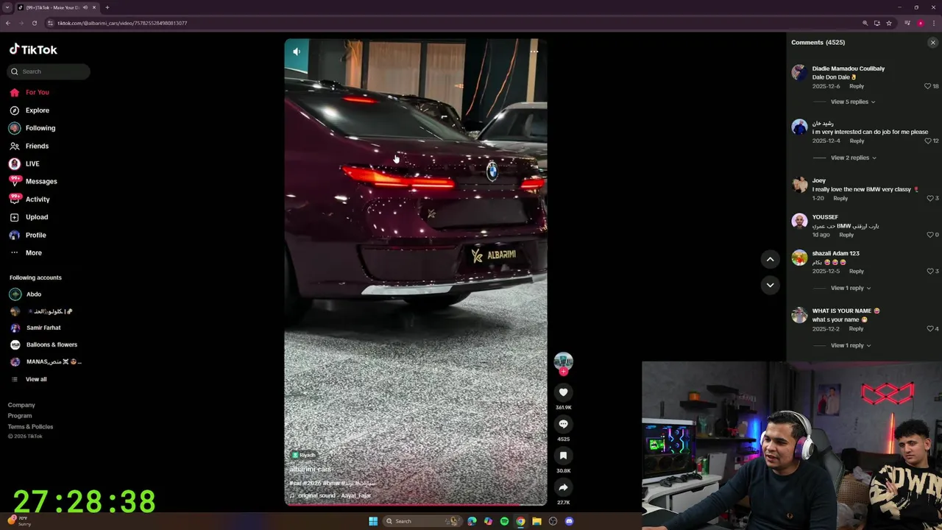Open Joey's profile avatar
The height and width of the screenshot is (530, 942).
pos(799,184)
